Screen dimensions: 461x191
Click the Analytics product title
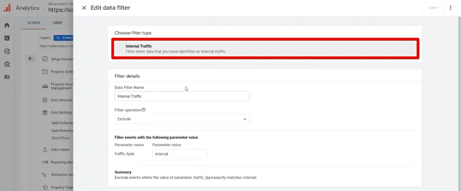click(x=27, y=8)
